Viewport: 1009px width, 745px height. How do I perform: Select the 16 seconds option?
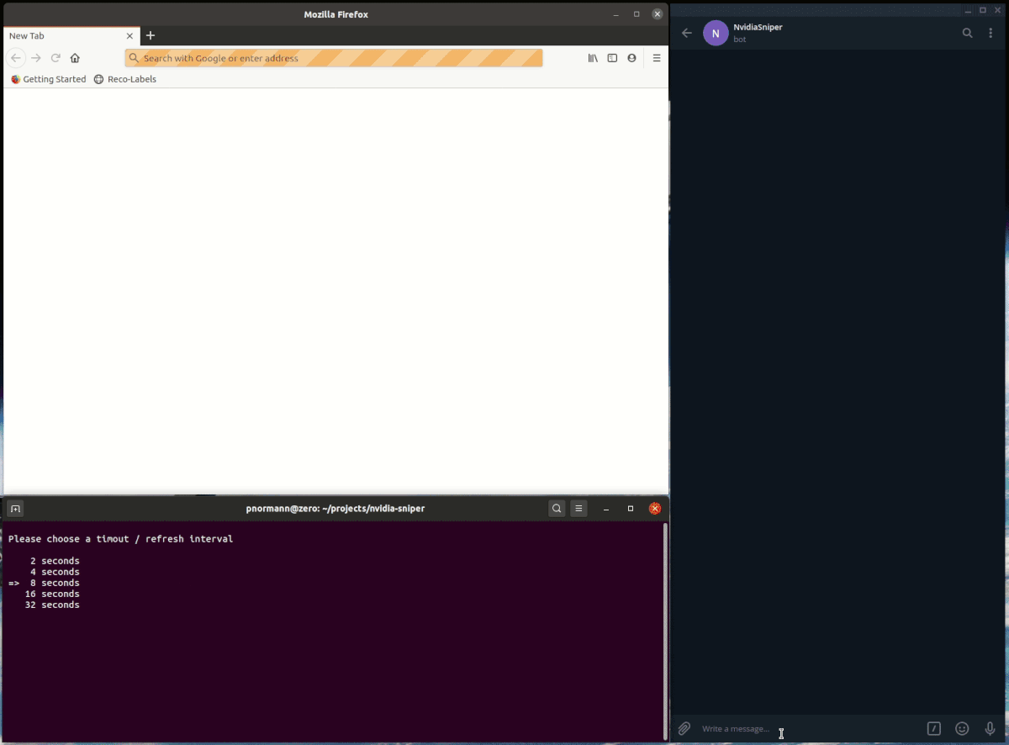tap(52, 594)
